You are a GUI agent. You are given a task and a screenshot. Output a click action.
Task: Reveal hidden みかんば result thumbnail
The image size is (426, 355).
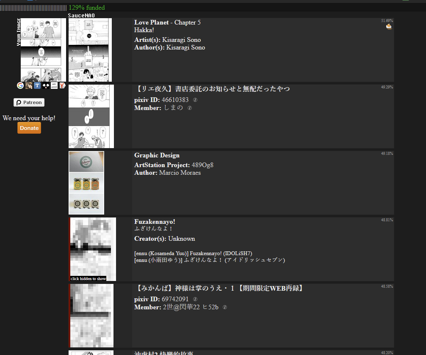coord(91,316)
